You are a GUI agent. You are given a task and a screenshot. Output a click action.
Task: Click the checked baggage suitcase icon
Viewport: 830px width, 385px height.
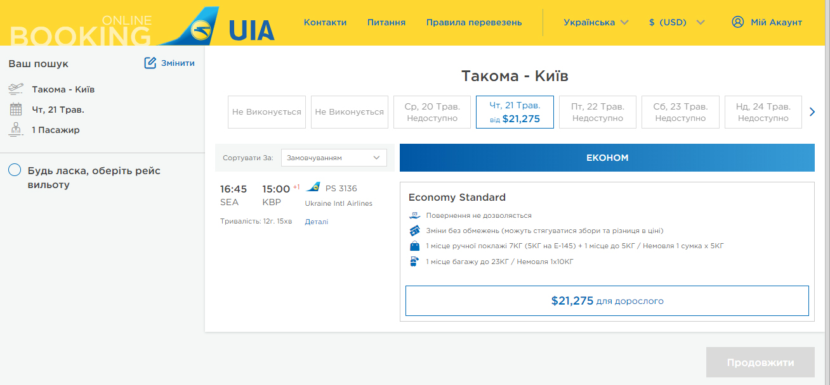click(x=414, y=261)
